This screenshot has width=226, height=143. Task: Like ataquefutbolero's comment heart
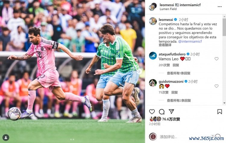216,59
